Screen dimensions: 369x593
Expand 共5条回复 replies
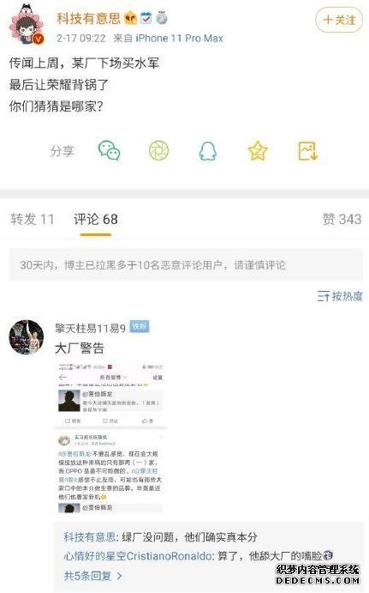point(92,576)
